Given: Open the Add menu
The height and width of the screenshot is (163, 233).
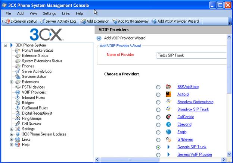Looking at the screenshot, I should click(x=21, y=13).
